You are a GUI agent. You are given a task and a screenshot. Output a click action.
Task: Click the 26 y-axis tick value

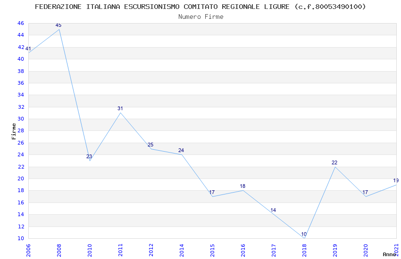[21, 143]
